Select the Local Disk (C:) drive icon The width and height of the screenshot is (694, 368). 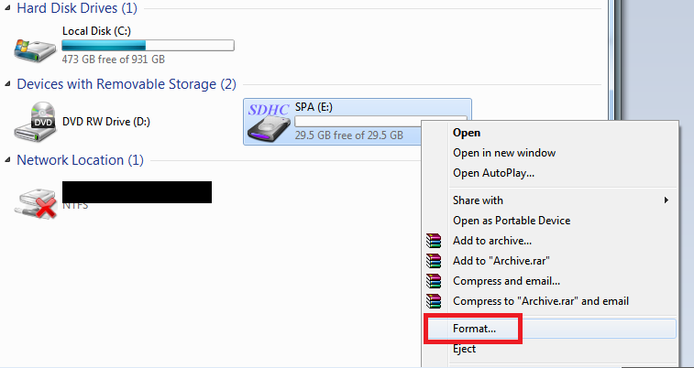coord(35,50)
